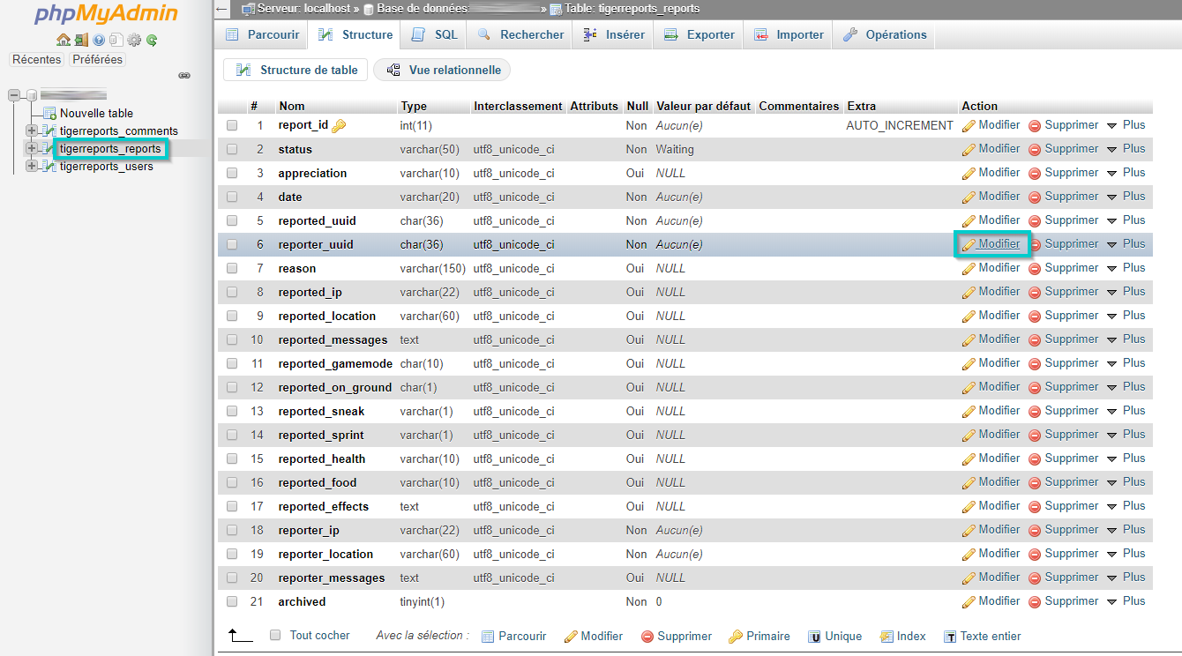1182x656 pixels.
Task: Open the tigerreports_reports table link in tree
Action: 110,148
